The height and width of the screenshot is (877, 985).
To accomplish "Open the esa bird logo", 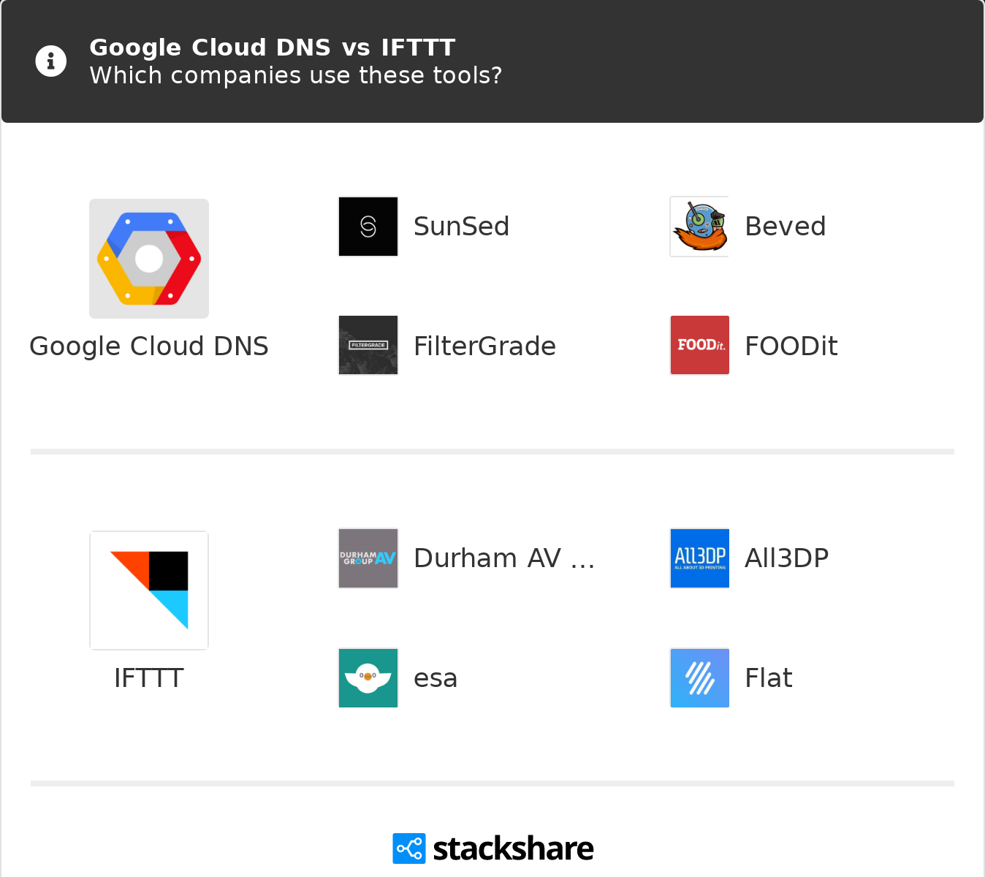I will point(368,678).
